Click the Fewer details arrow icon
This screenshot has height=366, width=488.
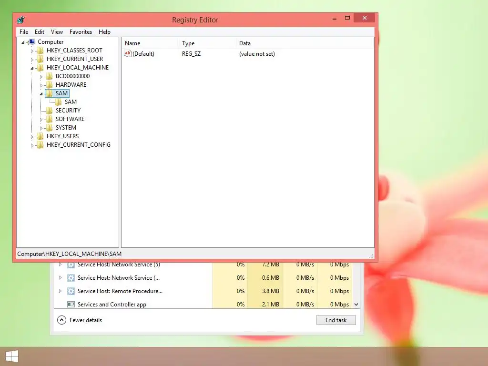[x=61, y=320]
